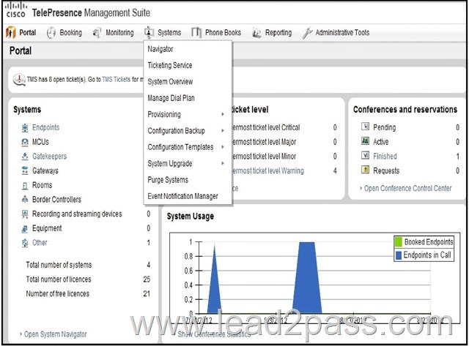Click the Equipment icon
This screenshot has width=469, height=346.
click(x=25, y=228)
